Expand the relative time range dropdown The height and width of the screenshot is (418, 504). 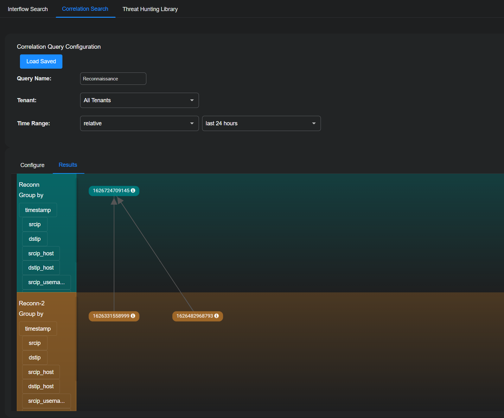pyautogui.click(x=139, y=123)
